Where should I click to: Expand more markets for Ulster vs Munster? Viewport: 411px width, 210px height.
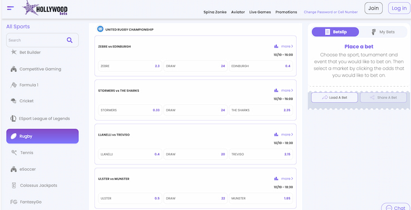(x=287, y=178)
